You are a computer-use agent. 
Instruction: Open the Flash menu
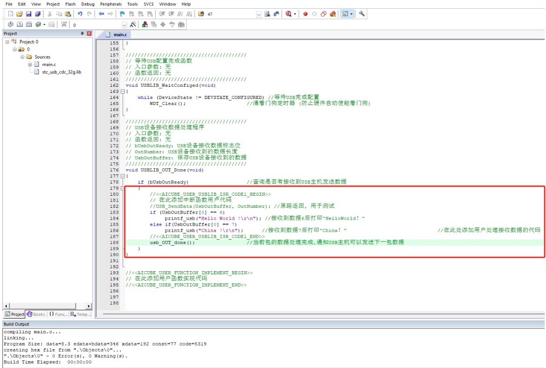pos(70,4)
